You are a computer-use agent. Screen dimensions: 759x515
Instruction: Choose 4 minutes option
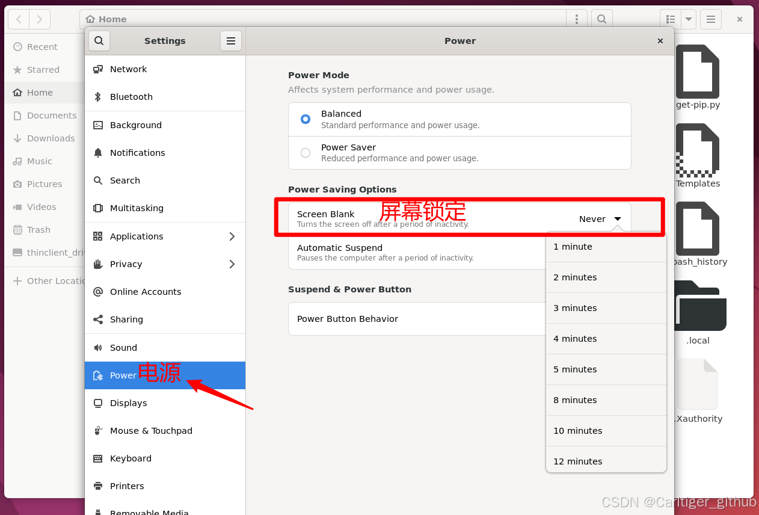point(606,339)
